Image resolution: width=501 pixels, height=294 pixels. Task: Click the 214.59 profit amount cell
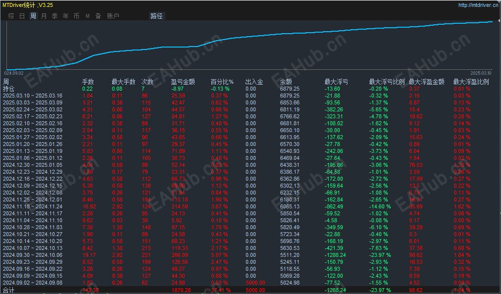coord(179,206)
